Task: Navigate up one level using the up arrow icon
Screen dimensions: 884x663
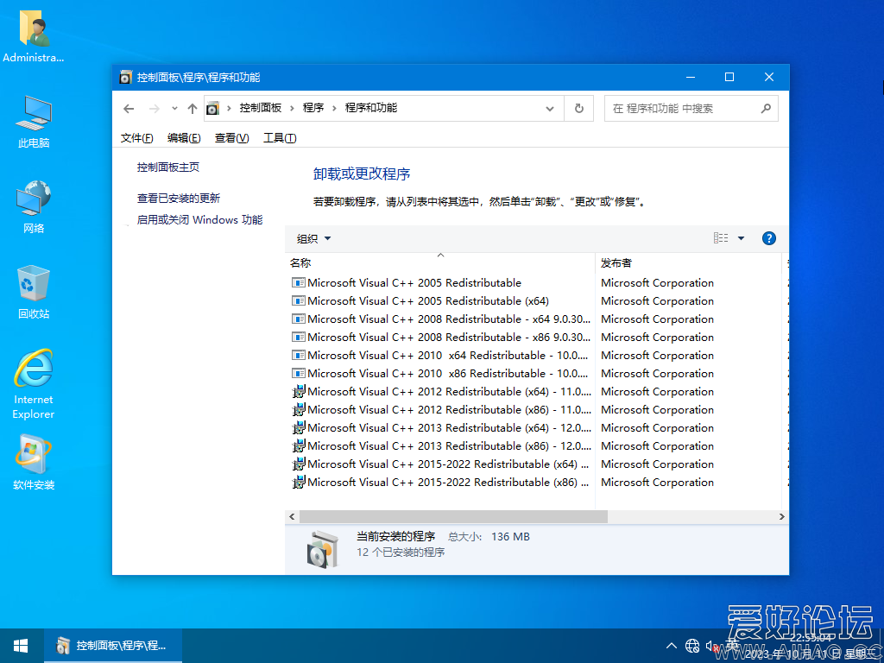Action: 192,108
